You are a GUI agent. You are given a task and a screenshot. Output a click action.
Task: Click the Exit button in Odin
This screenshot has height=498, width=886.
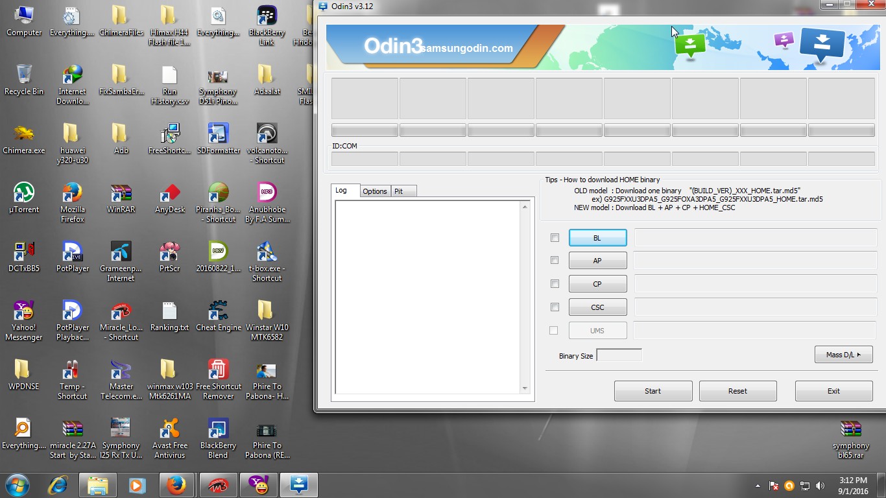click(833, 391)
